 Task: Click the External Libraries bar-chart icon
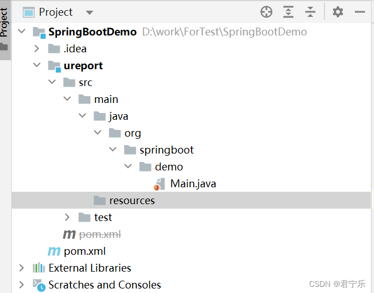point(39,268)
